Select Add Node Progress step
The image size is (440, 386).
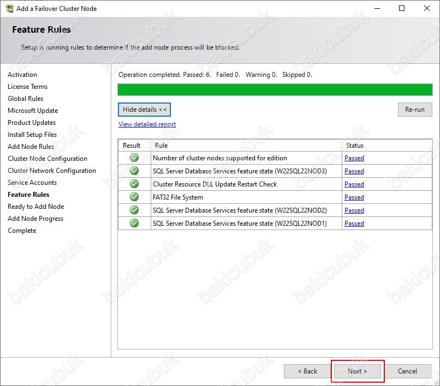click(35, 219)
